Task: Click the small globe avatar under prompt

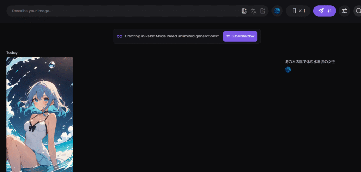Action: coord(288,70)
